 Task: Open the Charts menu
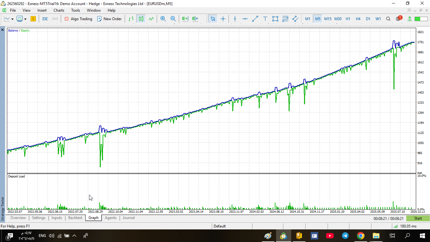coord(59,10)
